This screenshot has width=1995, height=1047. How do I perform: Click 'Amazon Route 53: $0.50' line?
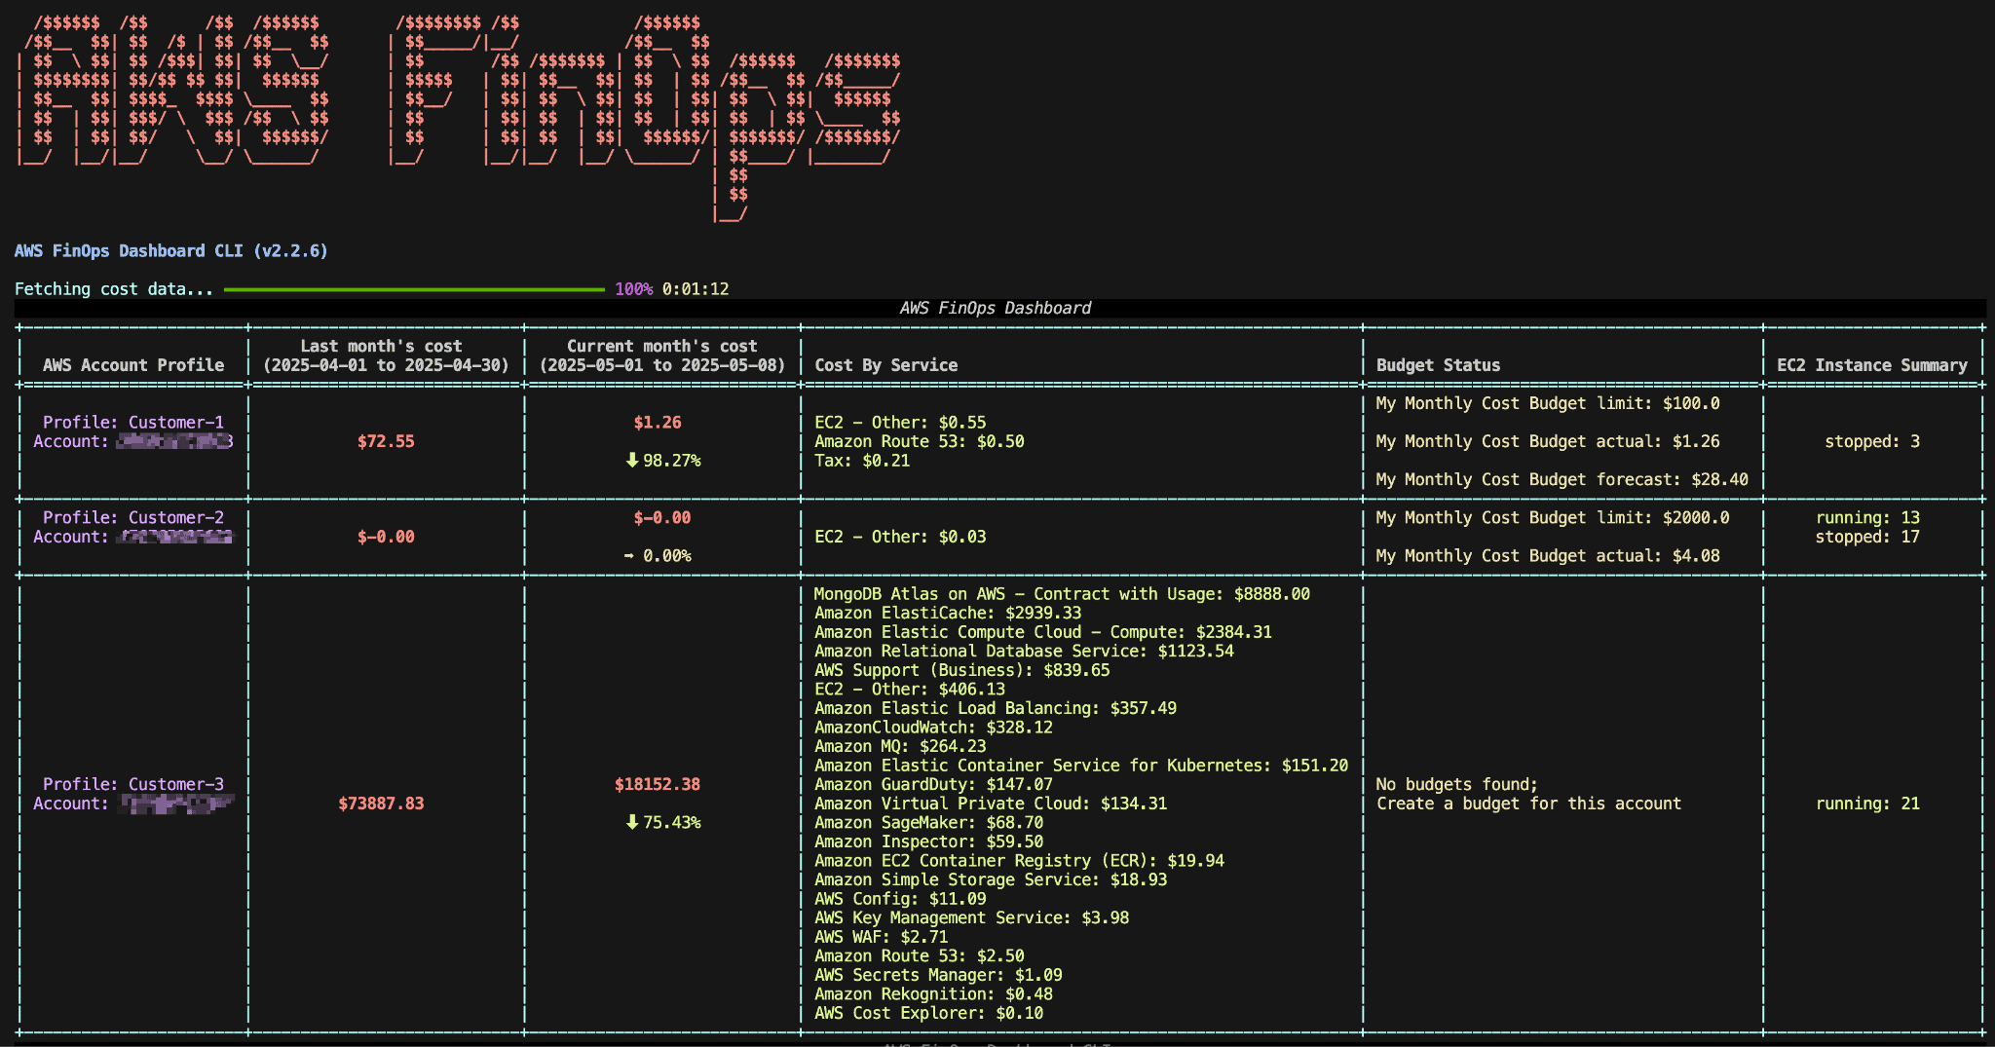[919, 441]
